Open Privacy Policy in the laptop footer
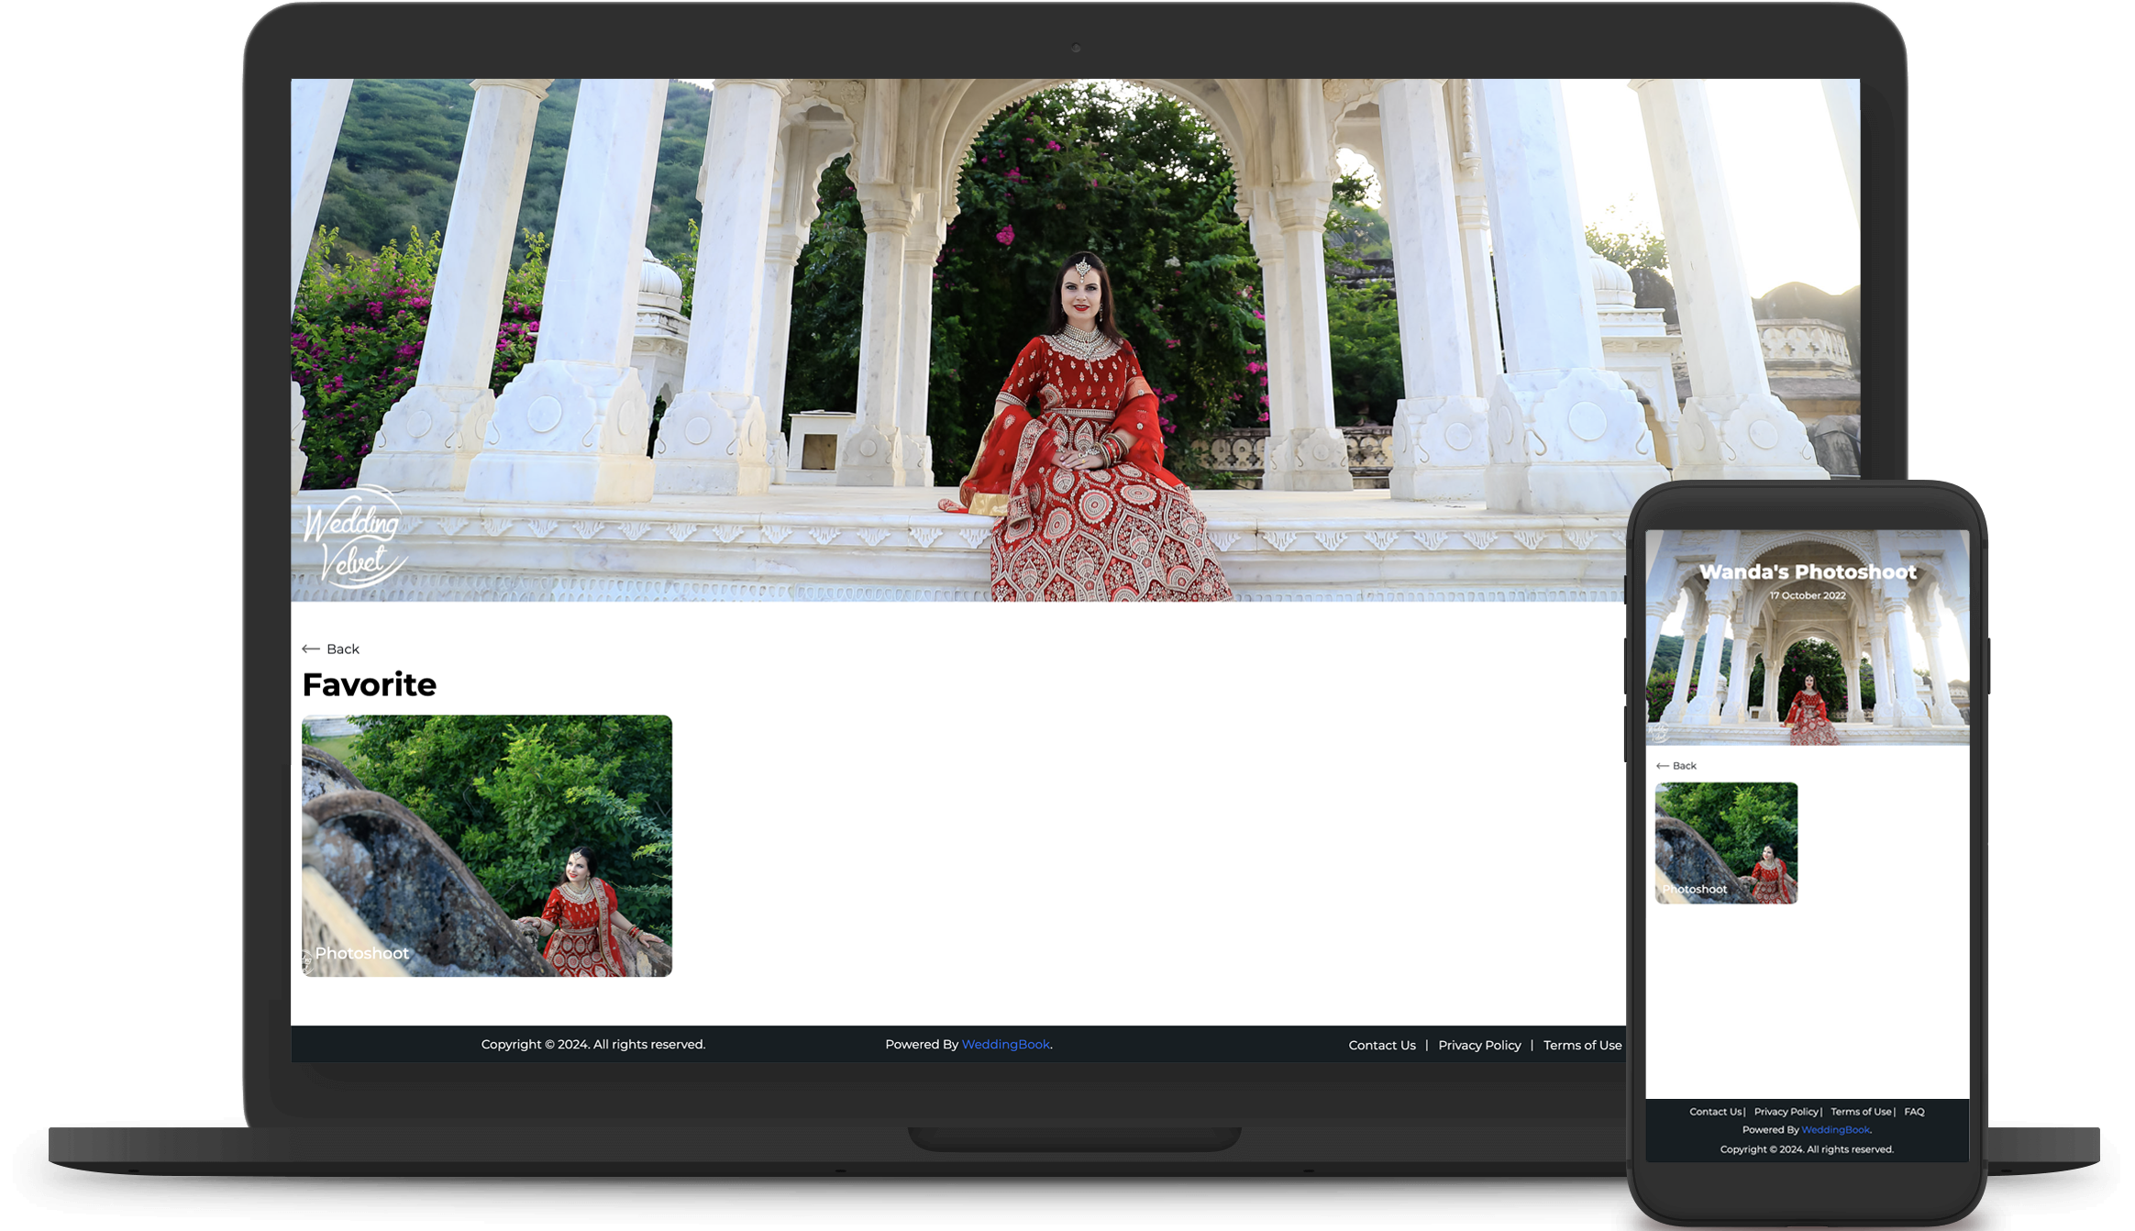 pyautogui.click(x=1478, y=1045)
